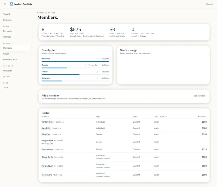Open Alex Rivera's member profile
The image size is (217, 187).
pos(47,175)
